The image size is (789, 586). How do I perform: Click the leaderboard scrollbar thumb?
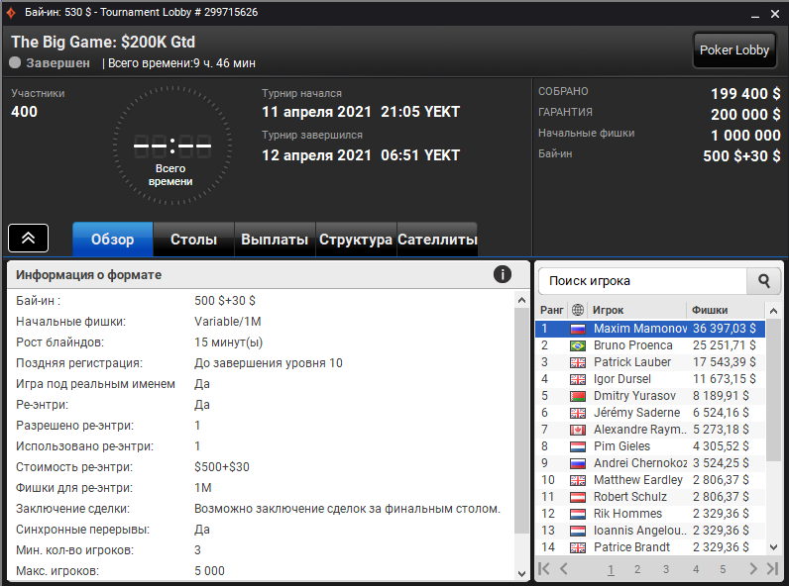(773, 389)
